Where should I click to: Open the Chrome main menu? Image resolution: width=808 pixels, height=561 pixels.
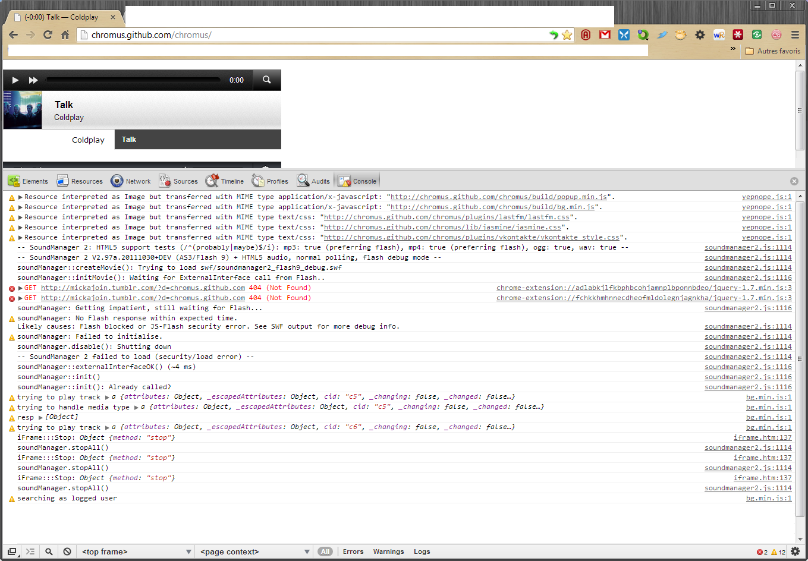coord(795,35)
